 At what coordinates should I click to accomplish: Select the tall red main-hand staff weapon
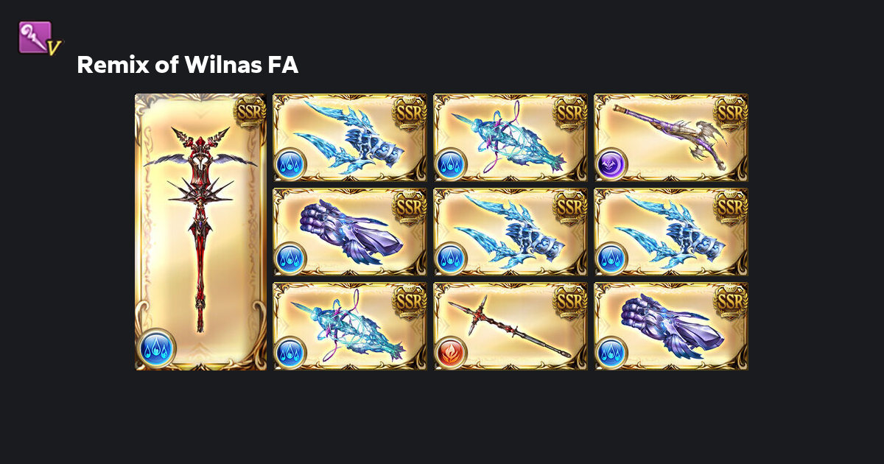coord(200,232)
